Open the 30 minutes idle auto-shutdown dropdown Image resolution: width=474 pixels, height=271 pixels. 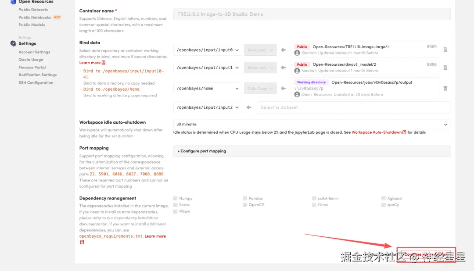(x=312, y=124)
